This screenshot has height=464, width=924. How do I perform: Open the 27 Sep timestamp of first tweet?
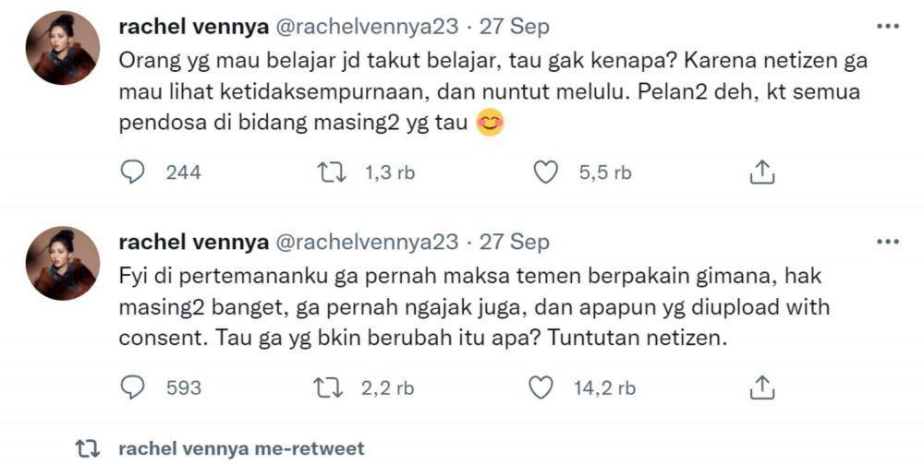pyautogui.click(x=514, y=27)
